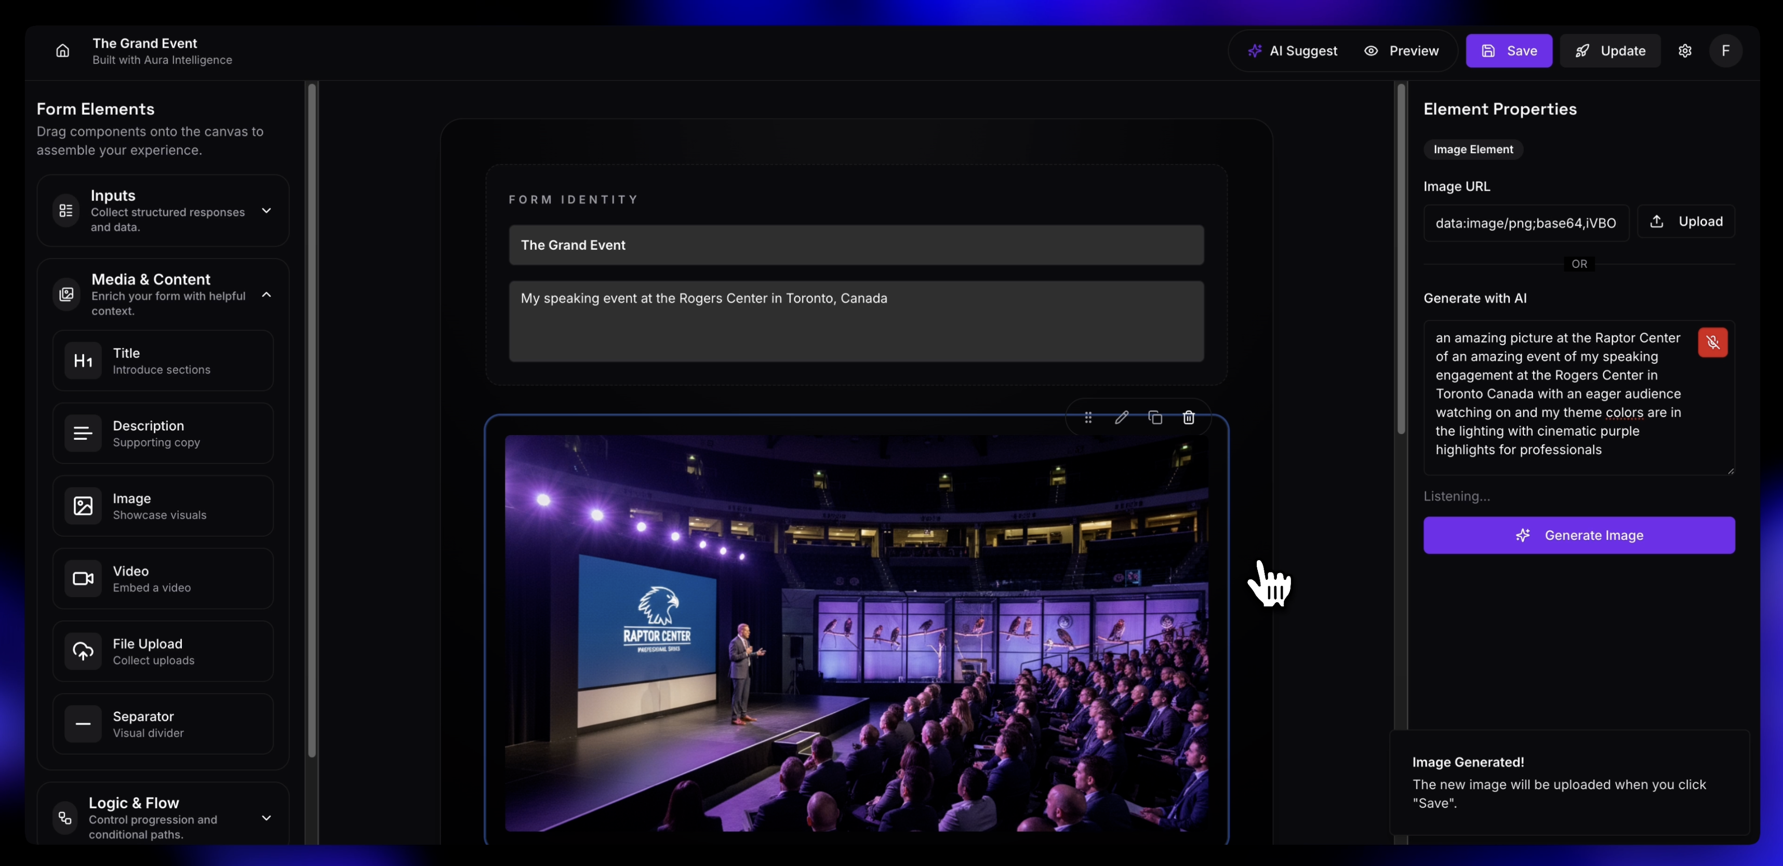
Task: Click the Image Element badge
Action: [1473, 150]
